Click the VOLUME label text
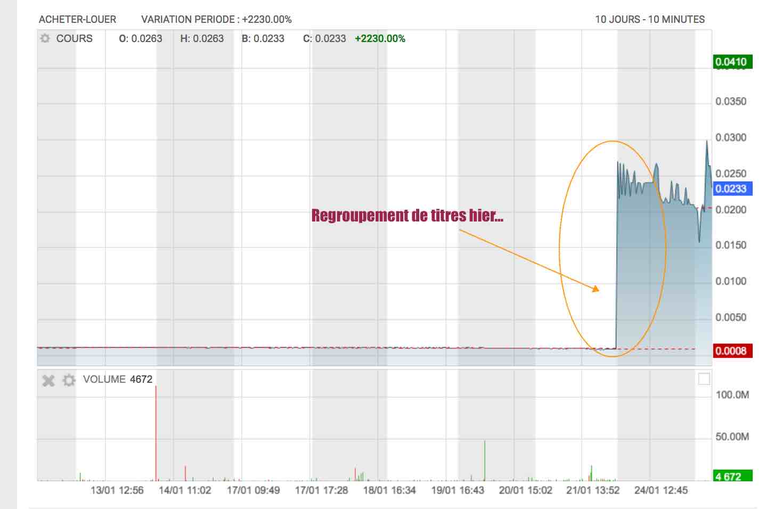 104,379
